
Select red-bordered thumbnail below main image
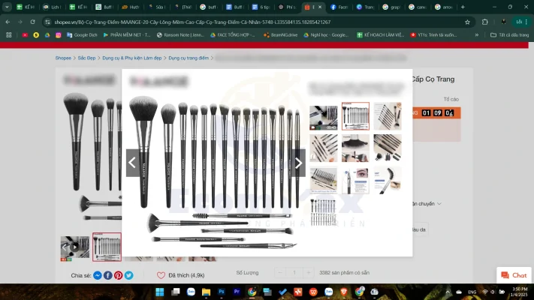tap(107, 247)
